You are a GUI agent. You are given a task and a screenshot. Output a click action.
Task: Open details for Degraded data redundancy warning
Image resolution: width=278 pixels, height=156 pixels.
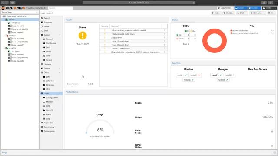[165, 52]
